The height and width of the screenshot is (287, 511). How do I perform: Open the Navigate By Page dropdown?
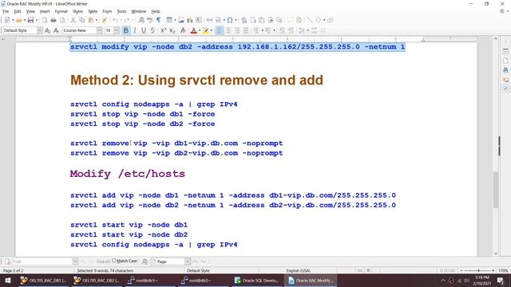[x=188, y=261]
